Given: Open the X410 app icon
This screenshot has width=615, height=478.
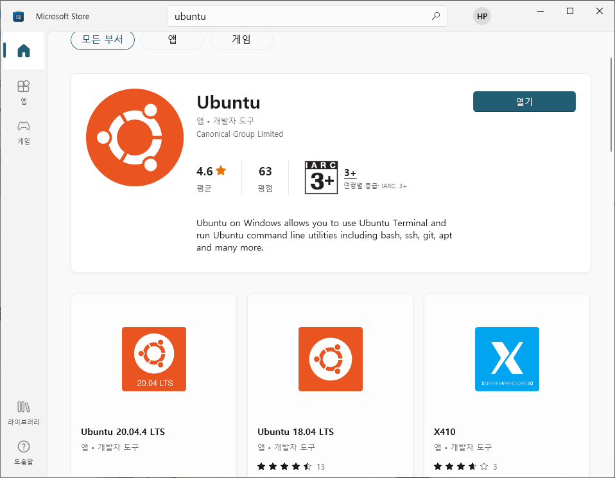Looking at the screenshot, I should 507,358.
